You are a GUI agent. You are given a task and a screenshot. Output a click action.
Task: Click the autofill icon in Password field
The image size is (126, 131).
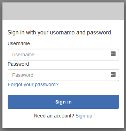113,74
